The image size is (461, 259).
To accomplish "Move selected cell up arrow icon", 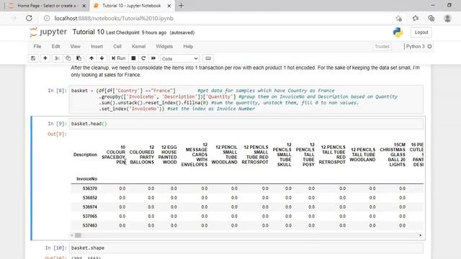I will point(91,58).
